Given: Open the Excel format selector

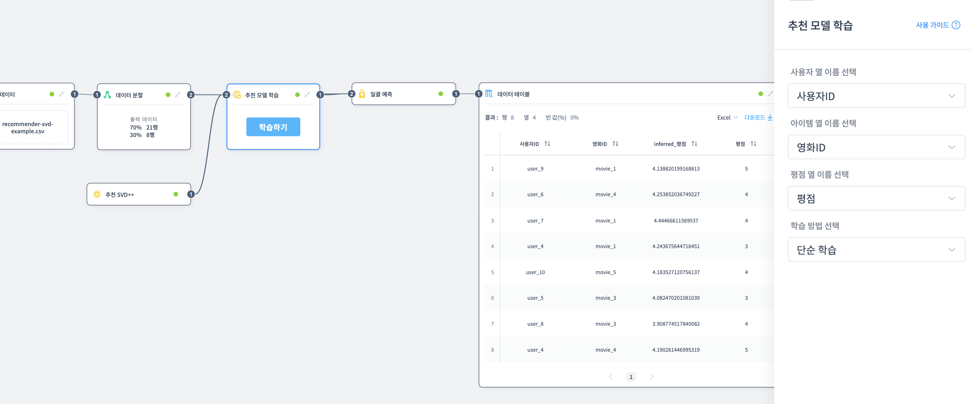Looking at the screenshot, I should (x=727, y=118).
